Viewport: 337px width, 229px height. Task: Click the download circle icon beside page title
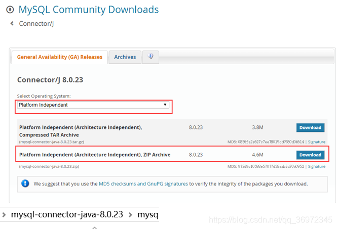(x=10, y=10)
